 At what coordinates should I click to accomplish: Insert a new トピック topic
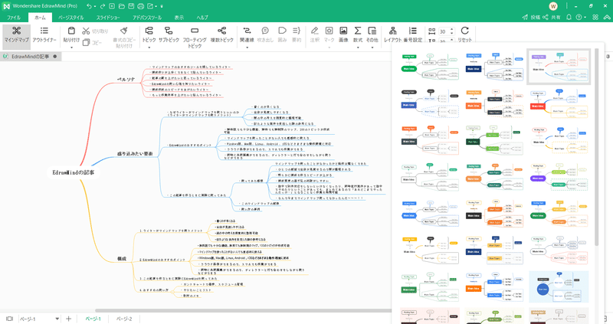click(149, 34)
